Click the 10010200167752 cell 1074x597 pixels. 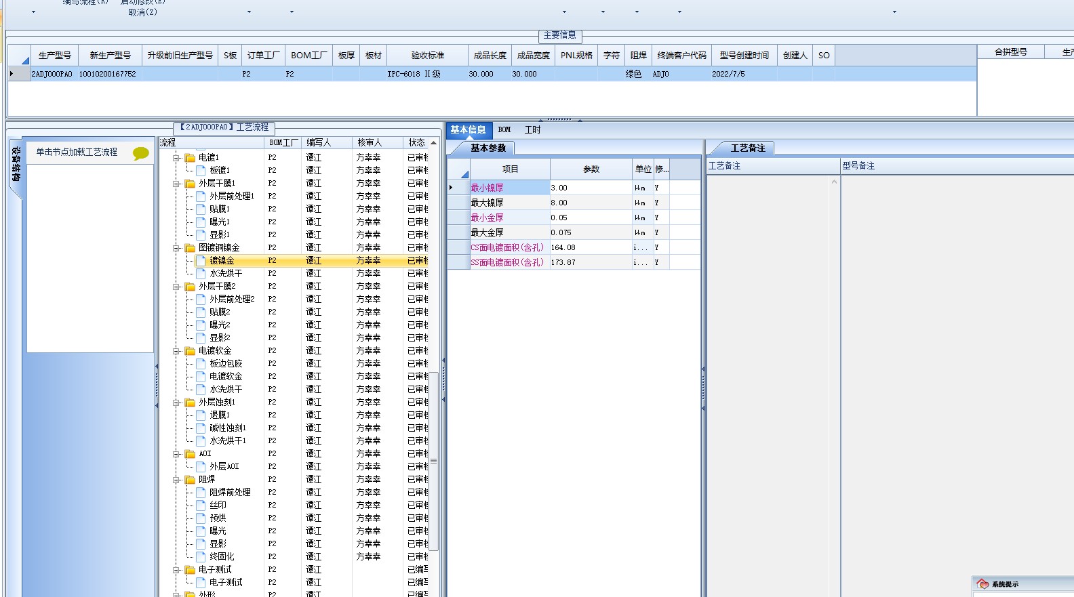pyautogui.click(x=110, y=74)
